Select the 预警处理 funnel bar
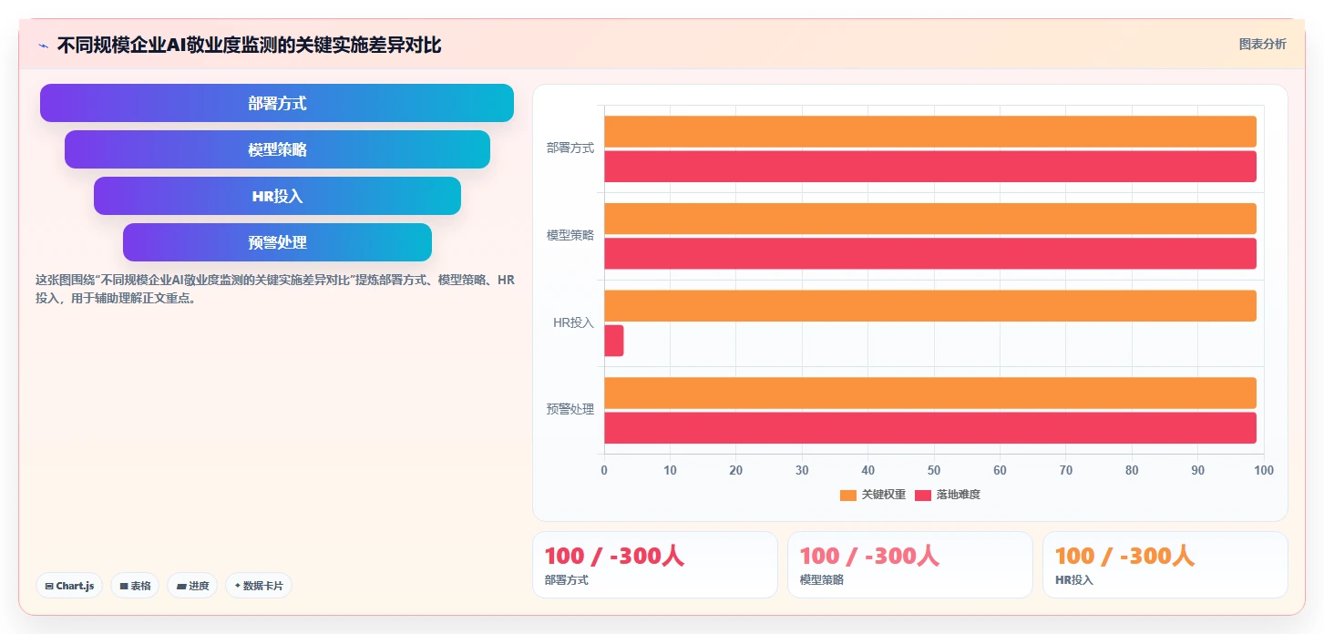This screenshot has width=1324, height=634. click(277, 242)
